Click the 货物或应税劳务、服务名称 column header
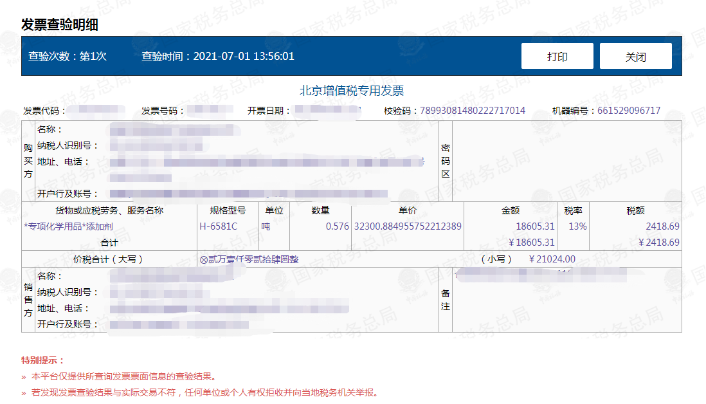 (x=109, y=210)
